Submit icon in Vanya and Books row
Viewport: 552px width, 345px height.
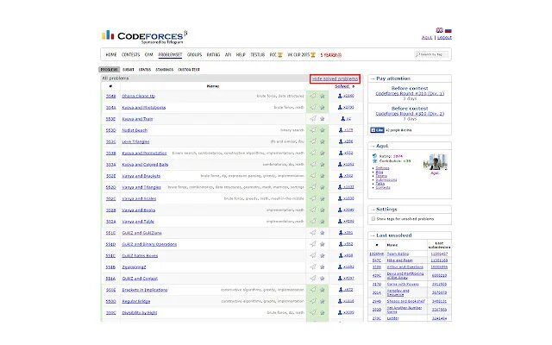tap(313, 210)
